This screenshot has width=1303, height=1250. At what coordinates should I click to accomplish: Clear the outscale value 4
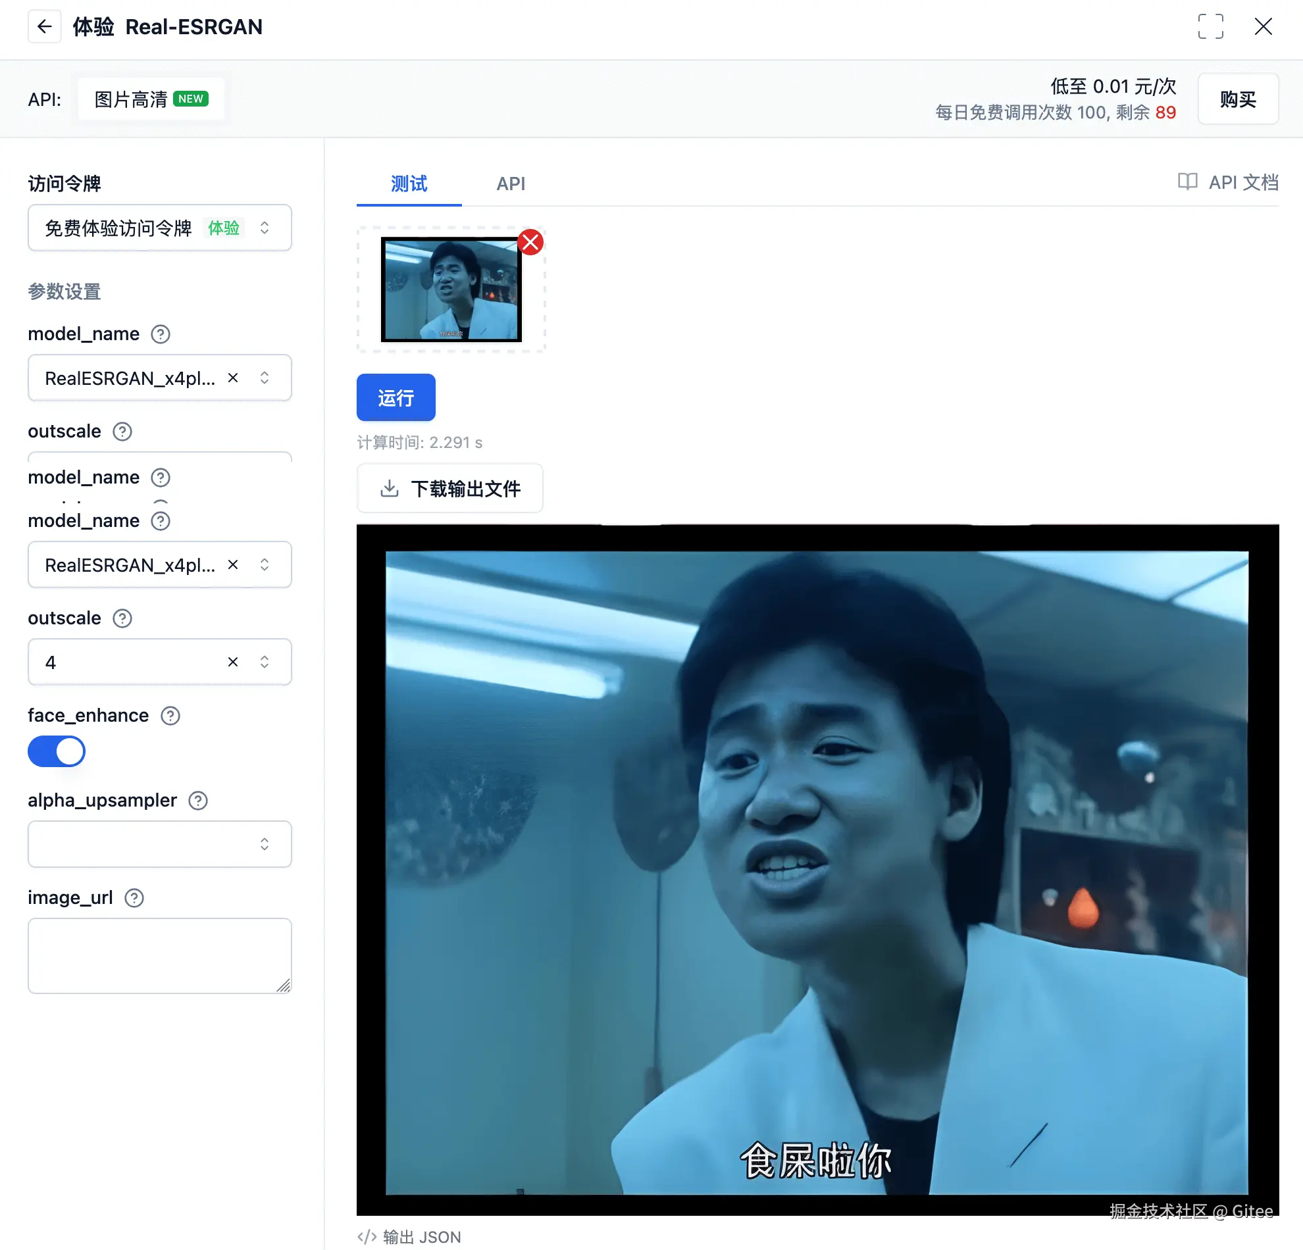point(233,662)
